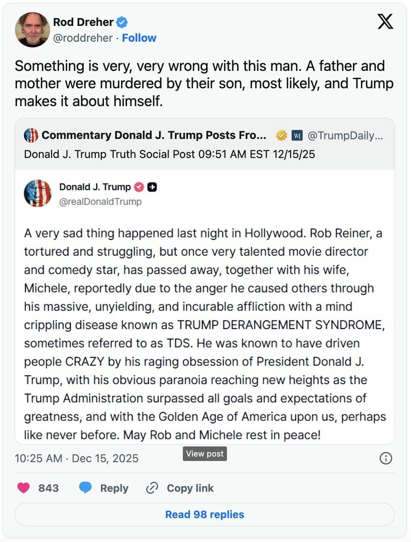Open the @roddreher profile handle
The image size is (411, 542).
[83, 38]
